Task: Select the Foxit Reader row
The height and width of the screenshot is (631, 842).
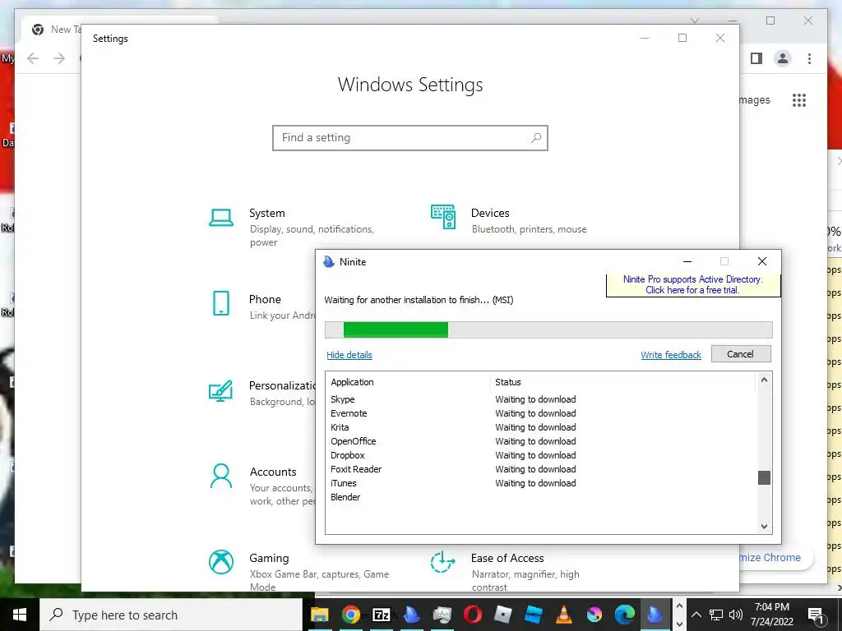Action: click(x=541, y=469)
